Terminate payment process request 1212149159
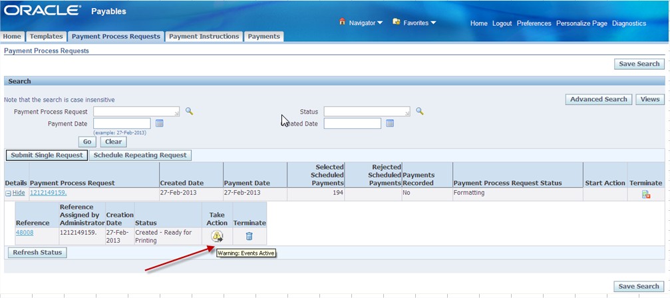 click(646, 194)
